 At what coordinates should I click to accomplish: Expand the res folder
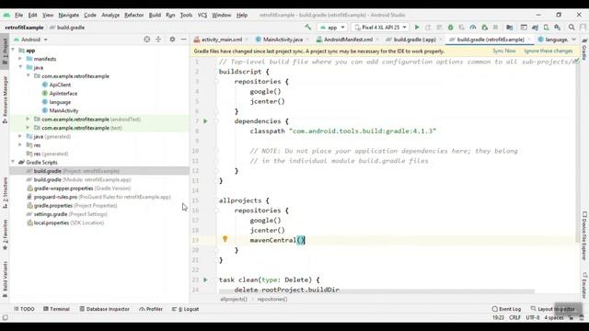click(x=20, y=145)
